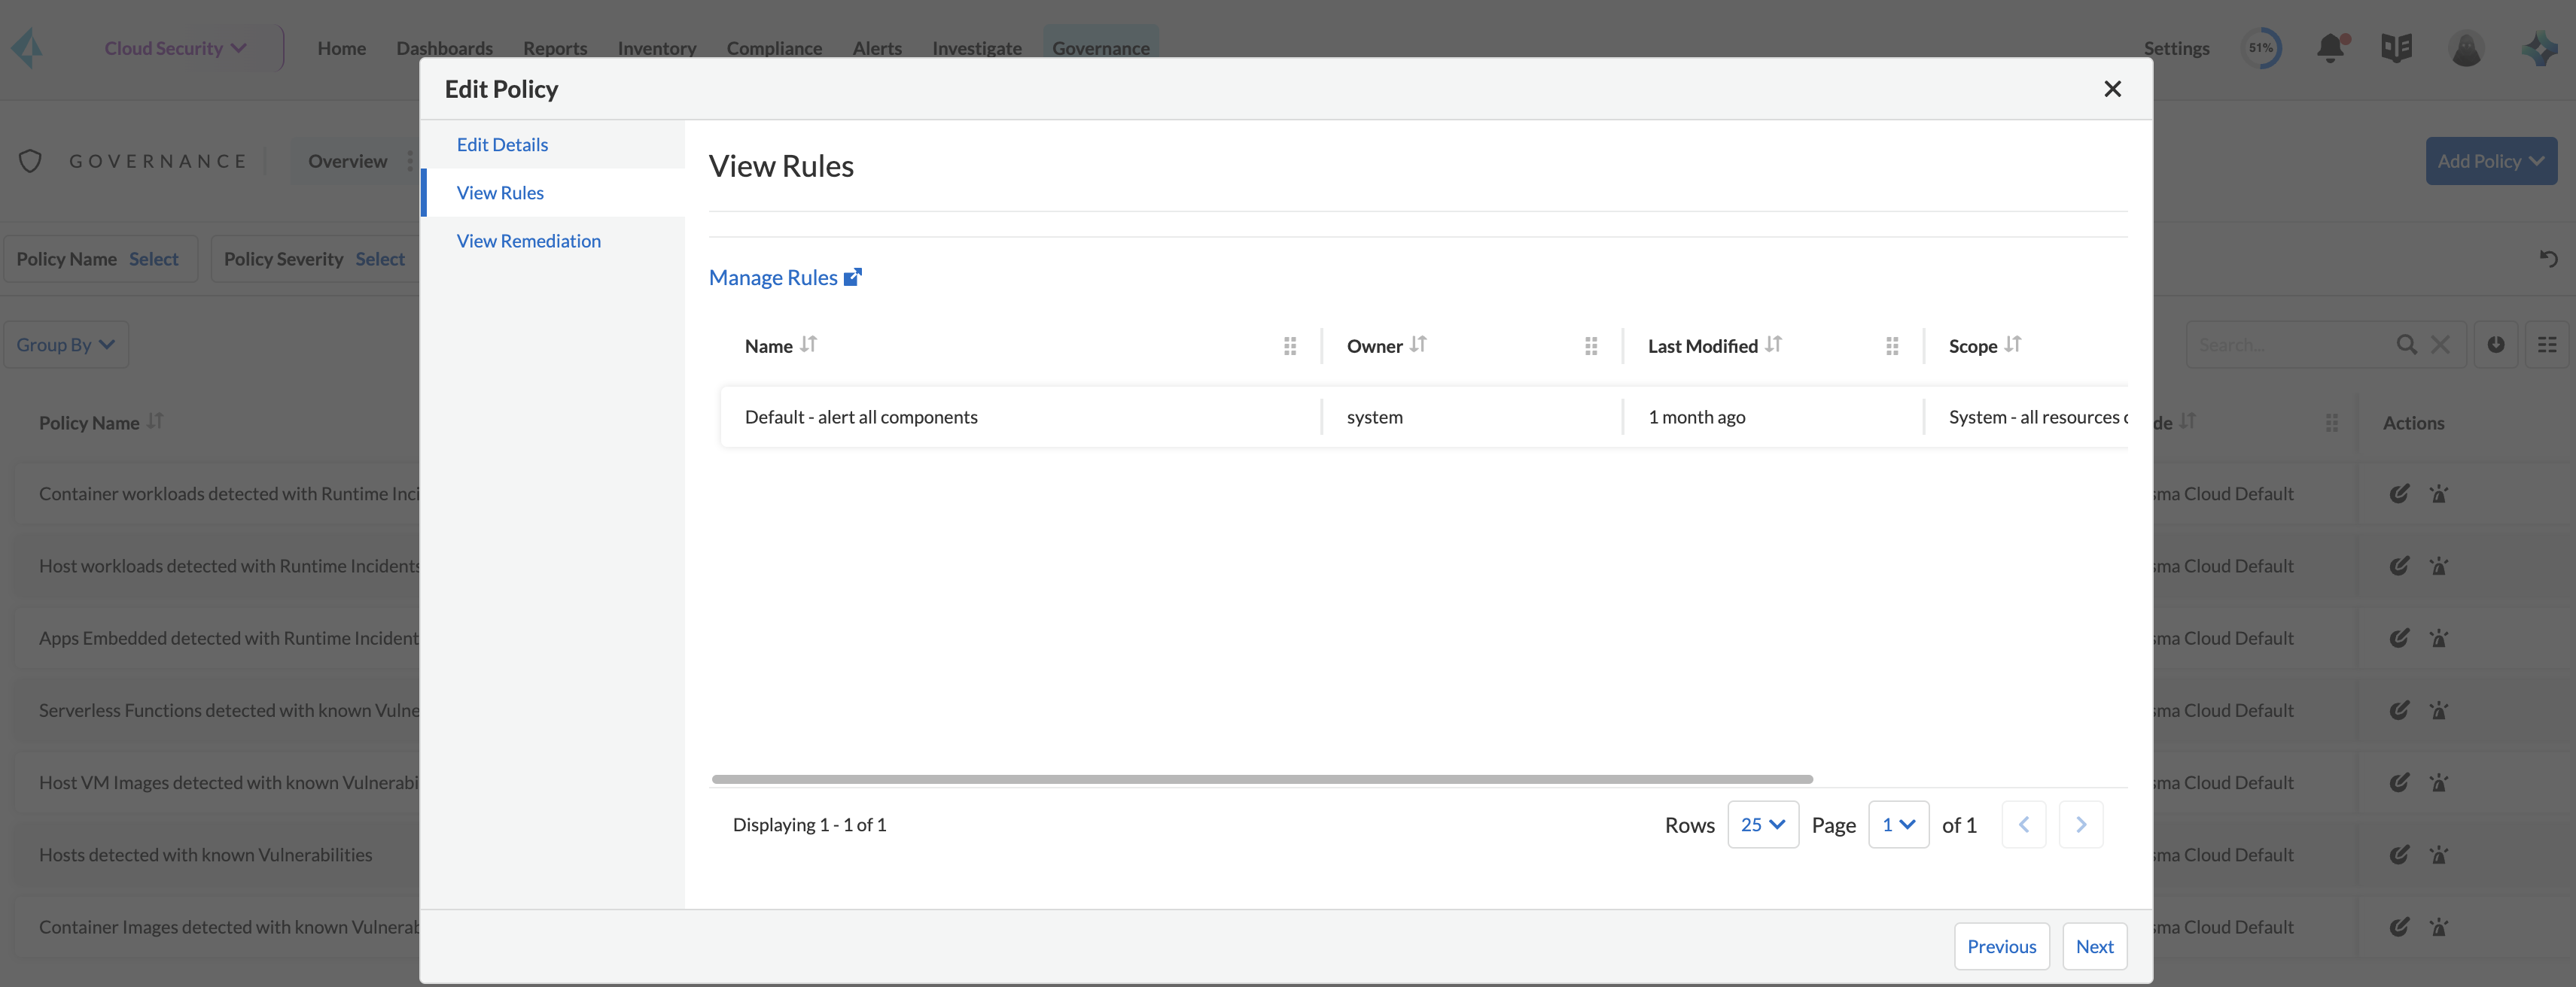Open the Manage Rules link
The height and width of the screenshot is (987, 2576).
(x=785, y=277)
